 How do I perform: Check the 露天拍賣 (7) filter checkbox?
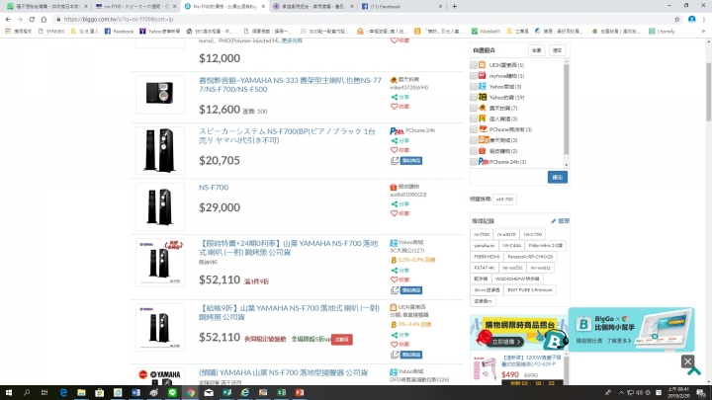[474, 108]
